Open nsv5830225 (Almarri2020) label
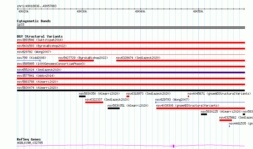 pos(221,111)
